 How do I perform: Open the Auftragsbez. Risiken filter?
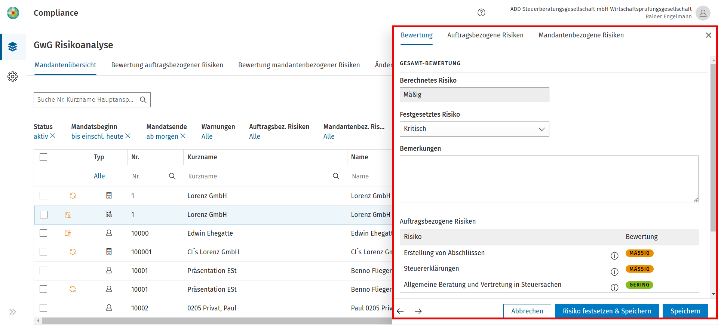pyautogui.click(x=254, y=137)
